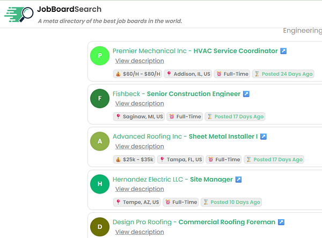Click the $25k - $35k salary tag

point(134,160)
